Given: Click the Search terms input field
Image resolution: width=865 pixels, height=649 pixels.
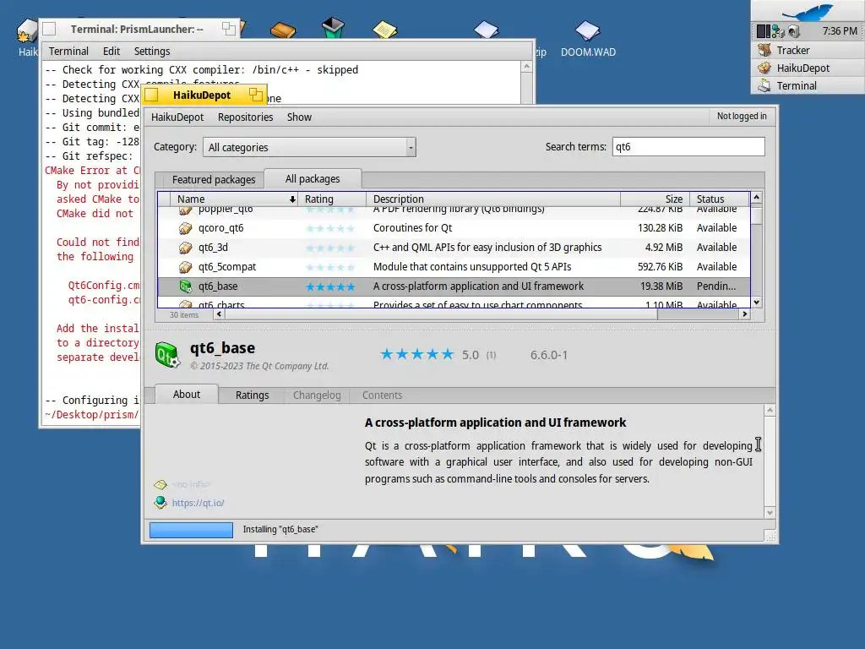Looking at the screenshot, I should click(688, 147).
